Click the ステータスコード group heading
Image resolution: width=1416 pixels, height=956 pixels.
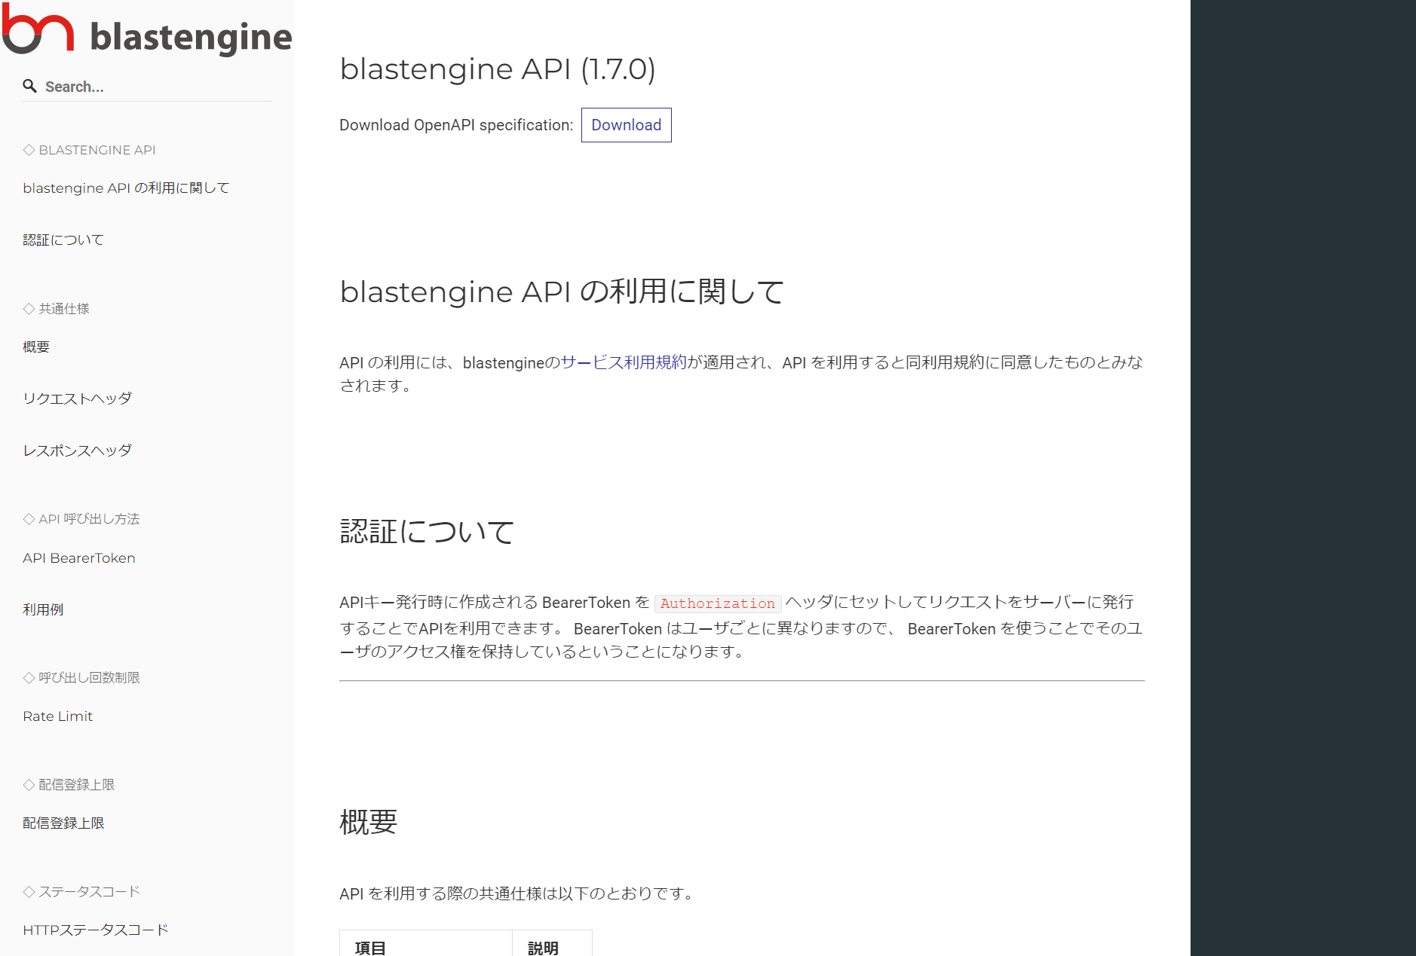[81, 892]
